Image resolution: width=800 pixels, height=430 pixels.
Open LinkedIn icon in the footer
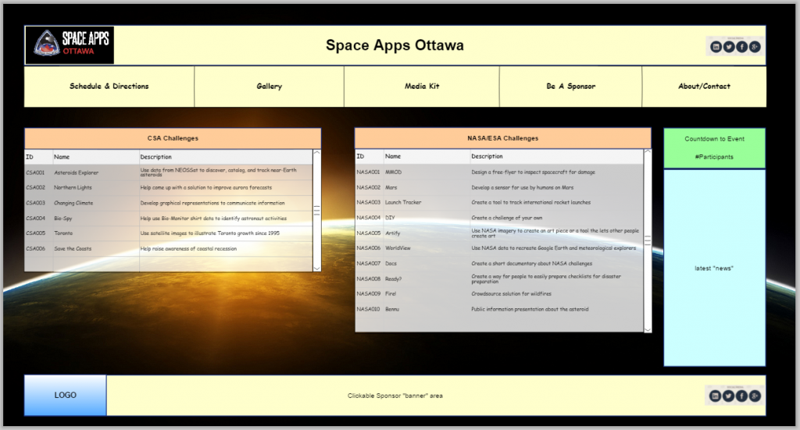(x=716, y=396)
